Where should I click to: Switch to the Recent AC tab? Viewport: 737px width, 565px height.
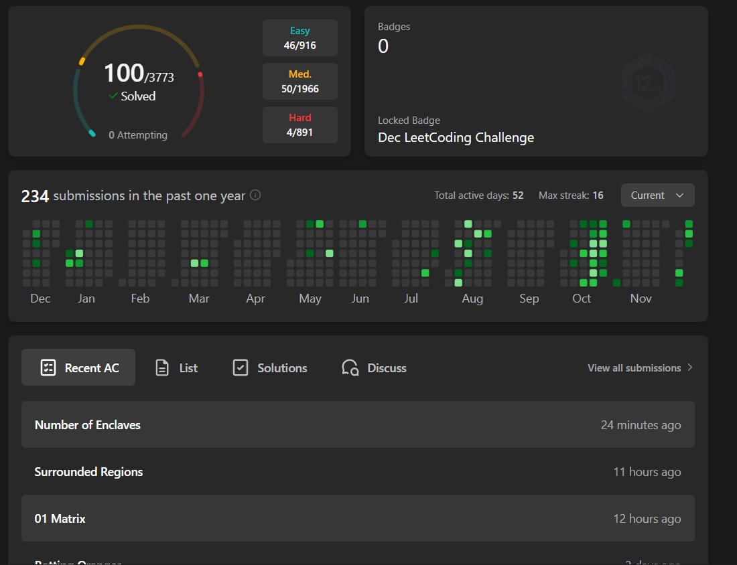coord(78,368)
